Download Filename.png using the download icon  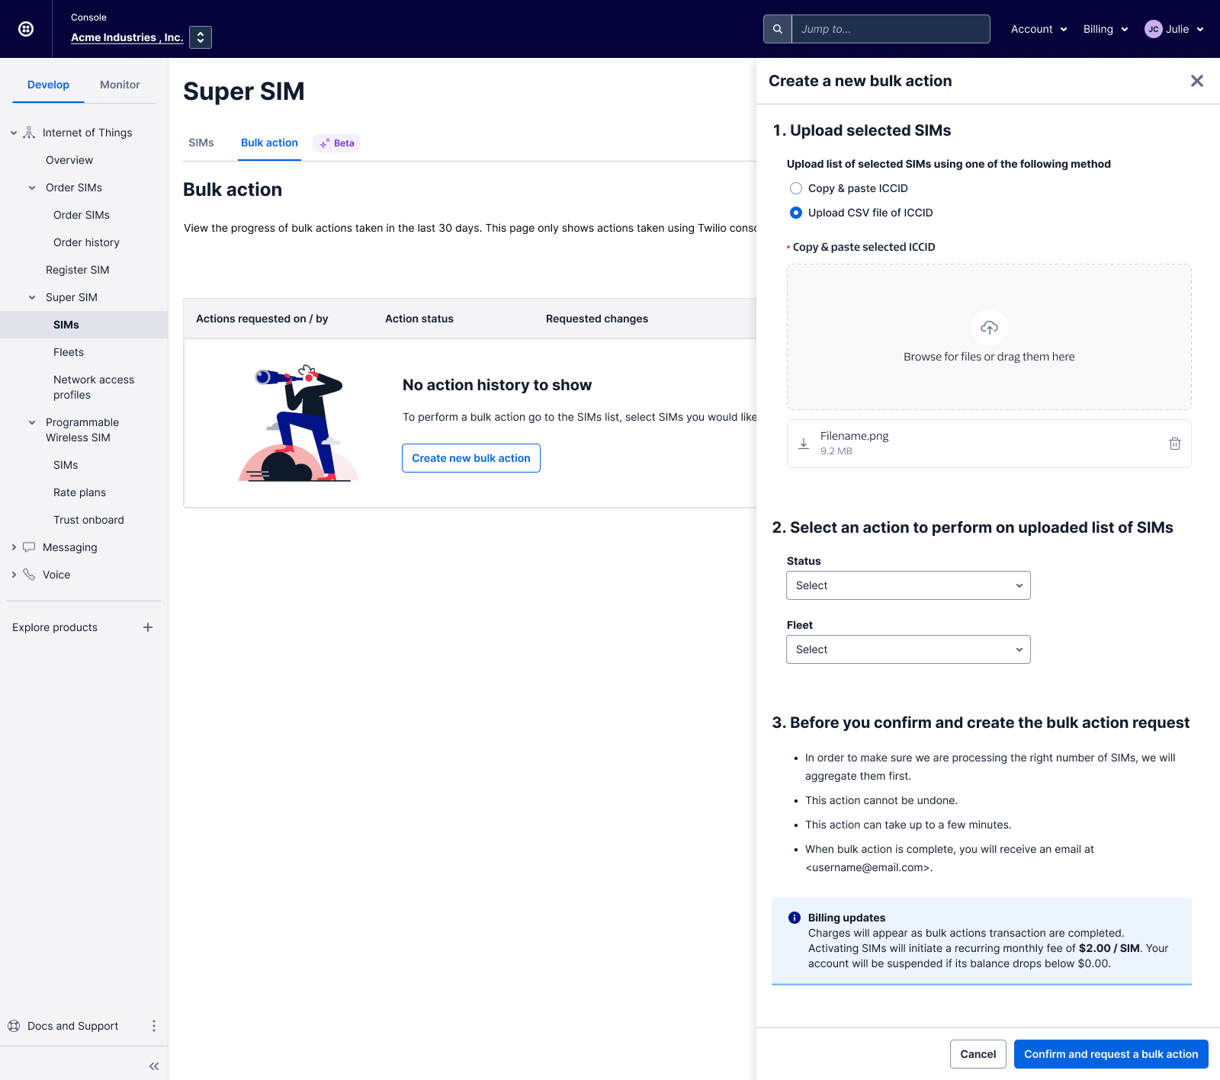click(804, 444)
